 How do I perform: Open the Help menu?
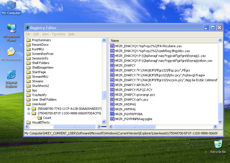[x=71, y=34]
